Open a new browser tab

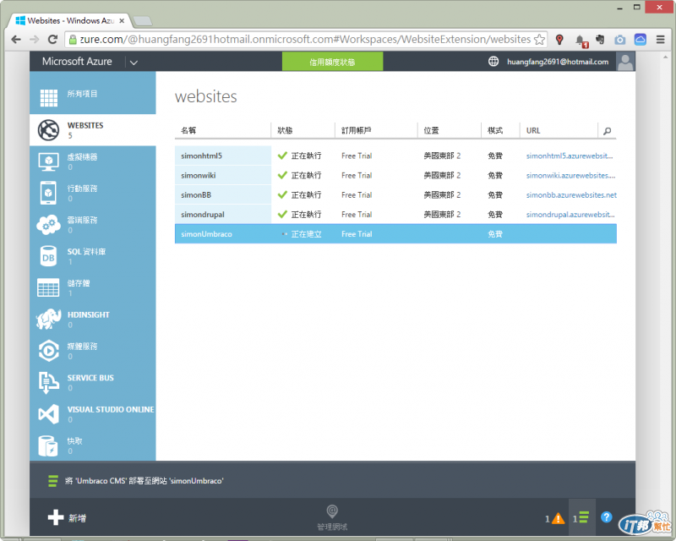[143, 20]
